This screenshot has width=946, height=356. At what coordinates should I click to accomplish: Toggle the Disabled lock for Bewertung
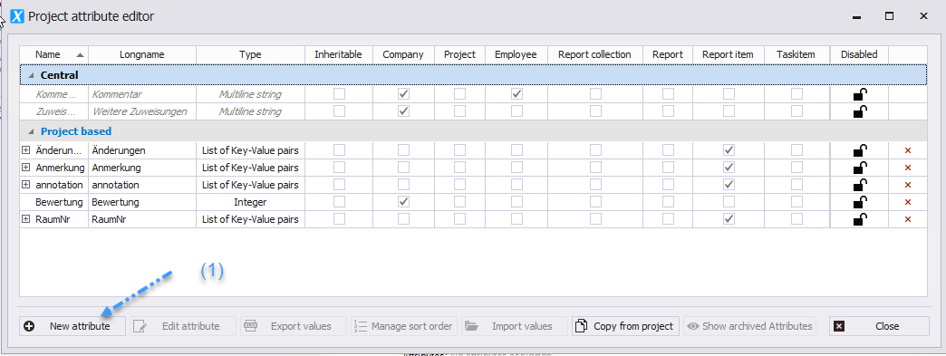tap(860, 202)
